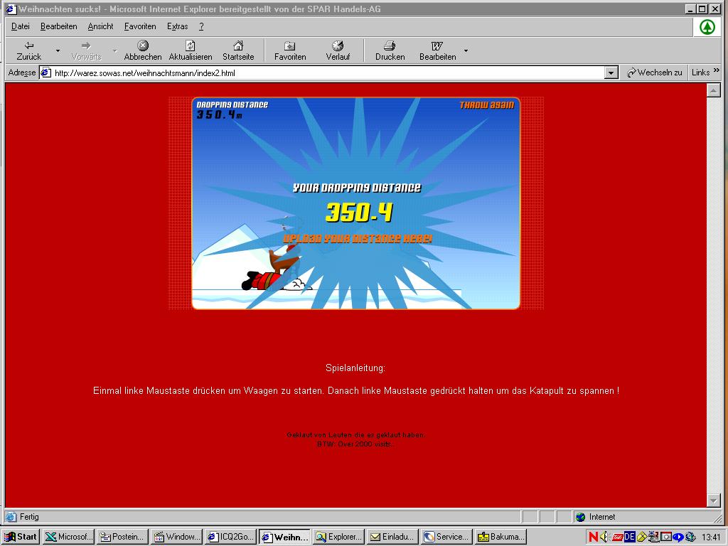728x546 pixels.
Task: Click the Abbrechen stop icon
Action: (143, 46)
